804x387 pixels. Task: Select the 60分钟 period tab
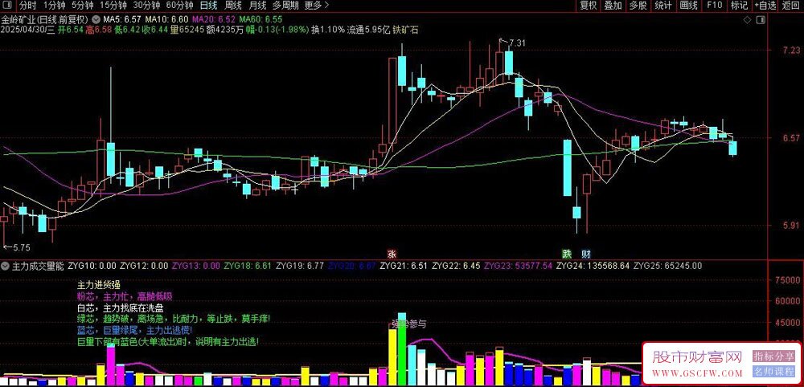pos(179,6)
